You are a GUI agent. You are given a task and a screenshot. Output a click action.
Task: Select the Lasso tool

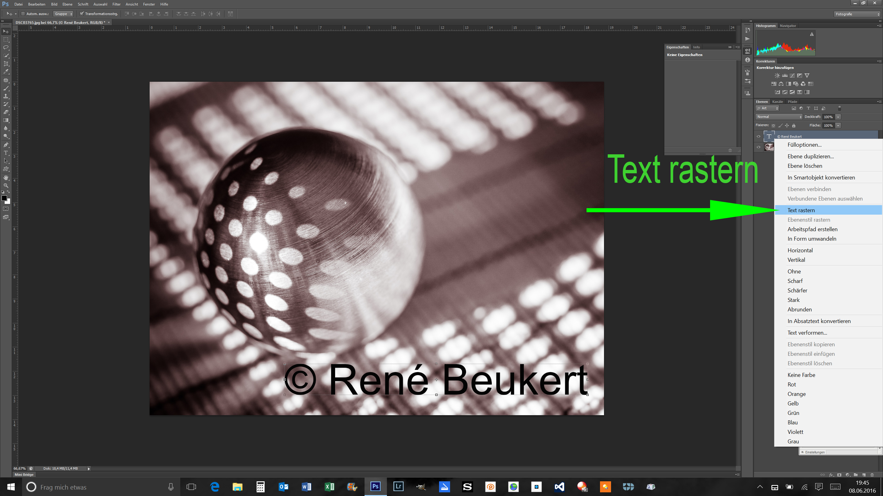point(6,47)
